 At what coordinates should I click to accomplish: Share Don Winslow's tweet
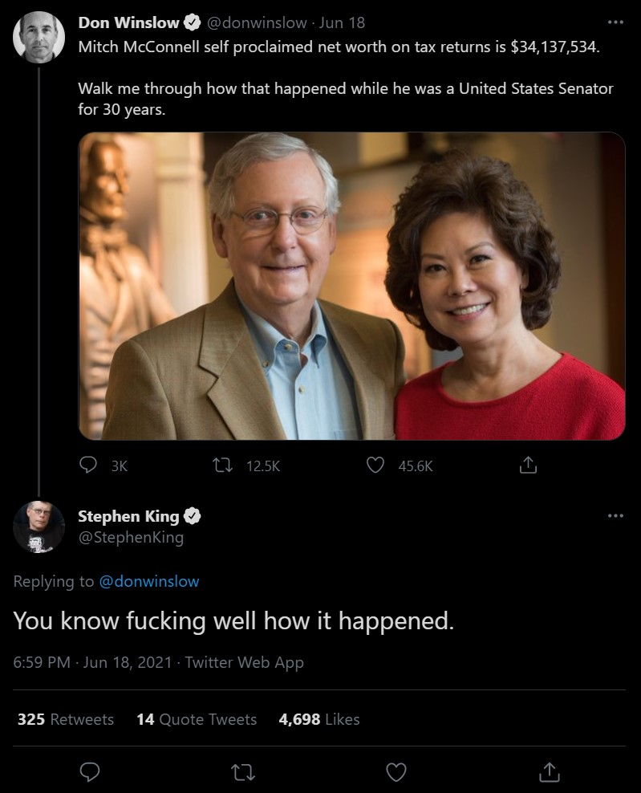pyautogui.click(x=528, y=465)
